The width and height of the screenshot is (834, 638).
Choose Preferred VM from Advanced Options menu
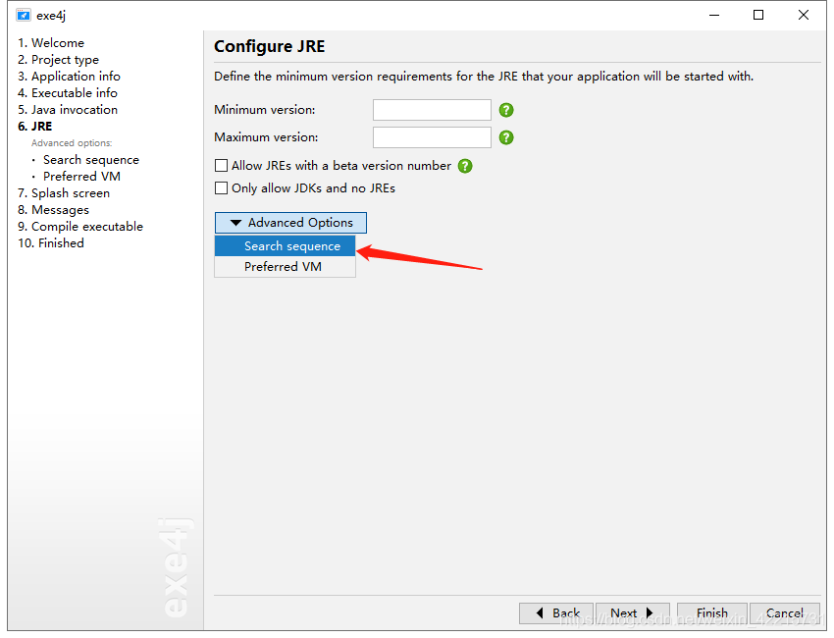(x=286, y=267)
